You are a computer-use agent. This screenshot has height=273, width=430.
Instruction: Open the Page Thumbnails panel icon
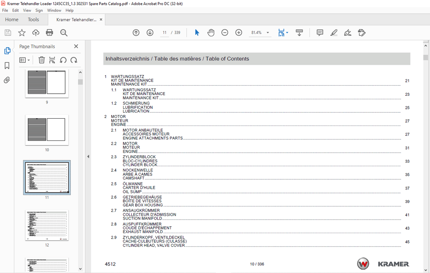[x=7, y=50]
